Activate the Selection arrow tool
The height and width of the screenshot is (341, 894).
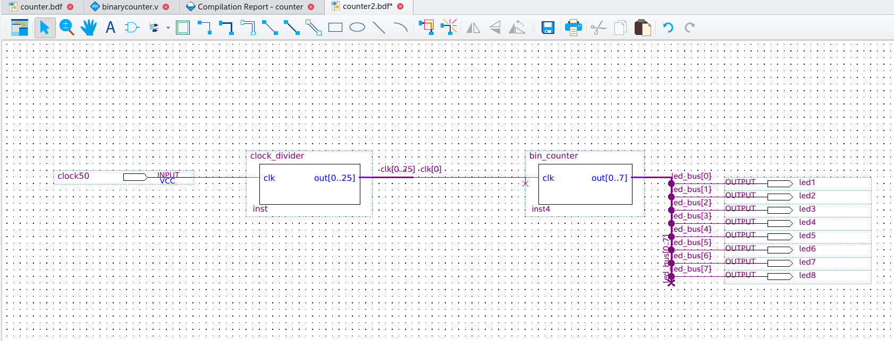tap(45, 27)
